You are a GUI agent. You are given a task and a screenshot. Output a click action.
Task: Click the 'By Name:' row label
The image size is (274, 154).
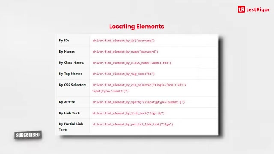pyautogui.click(x=67, y=52)
